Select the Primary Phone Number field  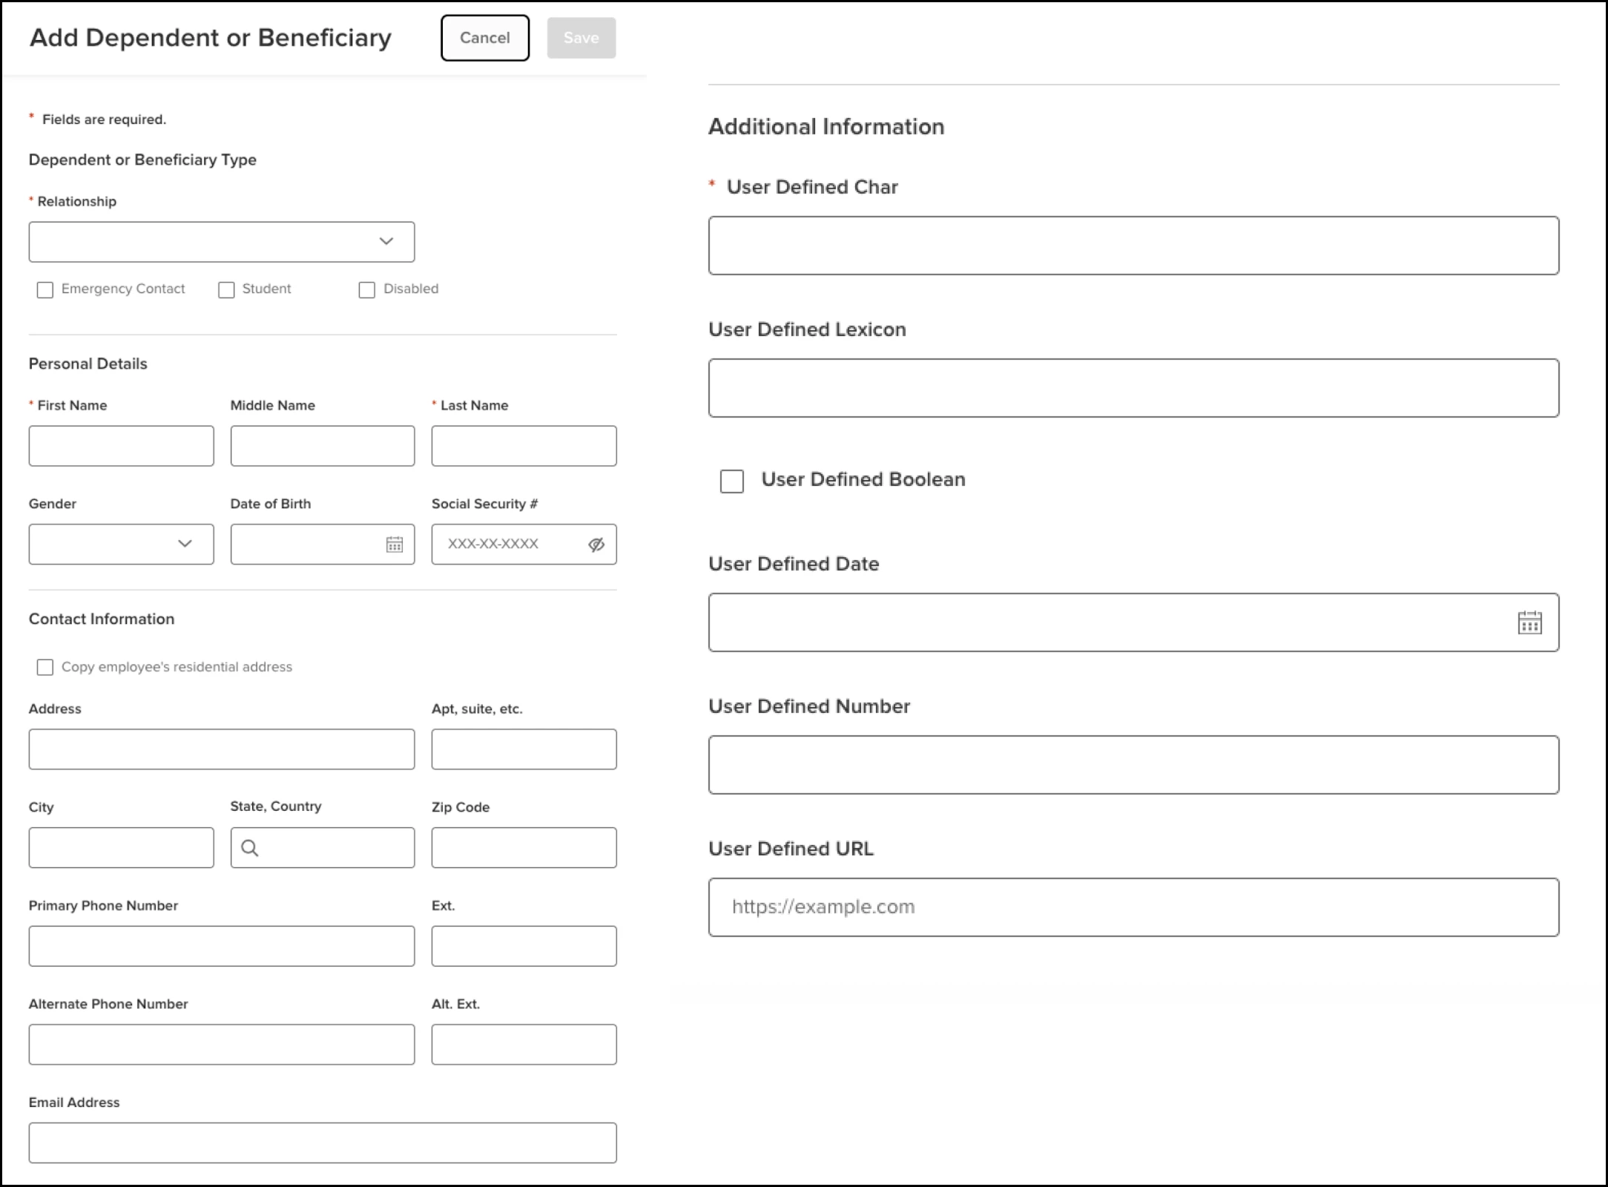coord(221,946)
